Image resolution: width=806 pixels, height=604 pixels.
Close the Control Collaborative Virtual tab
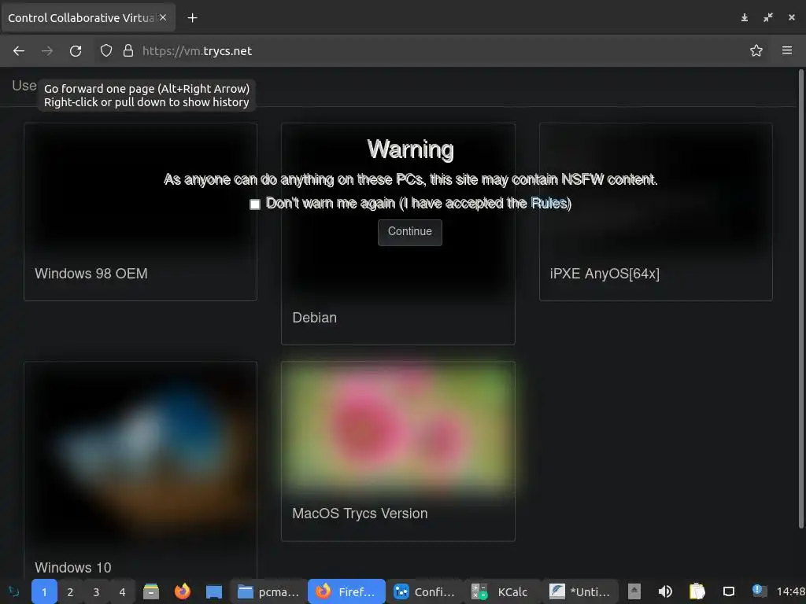[163, 17]
